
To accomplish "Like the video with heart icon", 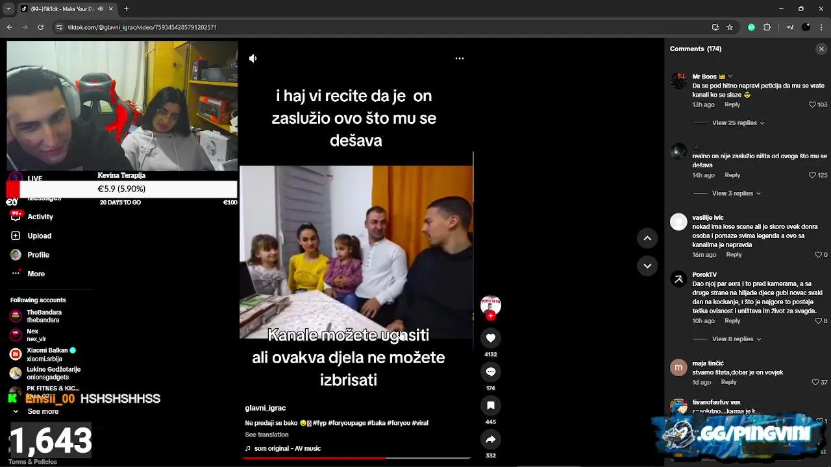I will pos(491,338).
